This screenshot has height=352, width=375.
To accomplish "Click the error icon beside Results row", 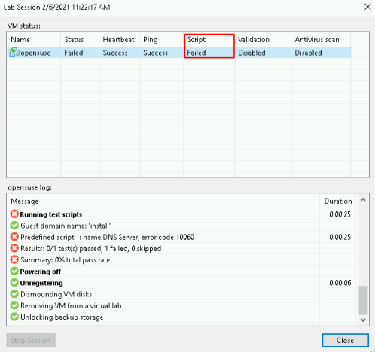I will pyautogui.click(x=14, y=248).
